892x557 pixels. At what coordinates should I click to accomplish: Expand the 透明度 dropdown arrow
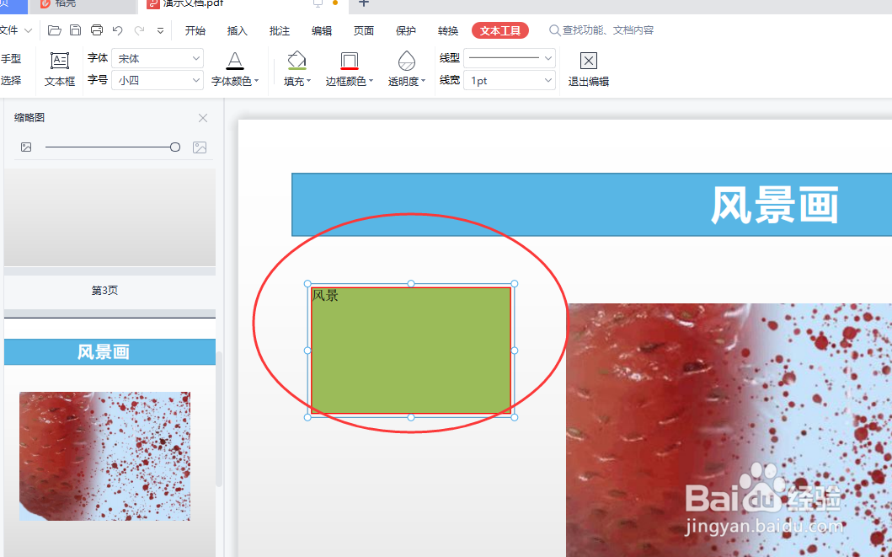coord(424,82)
